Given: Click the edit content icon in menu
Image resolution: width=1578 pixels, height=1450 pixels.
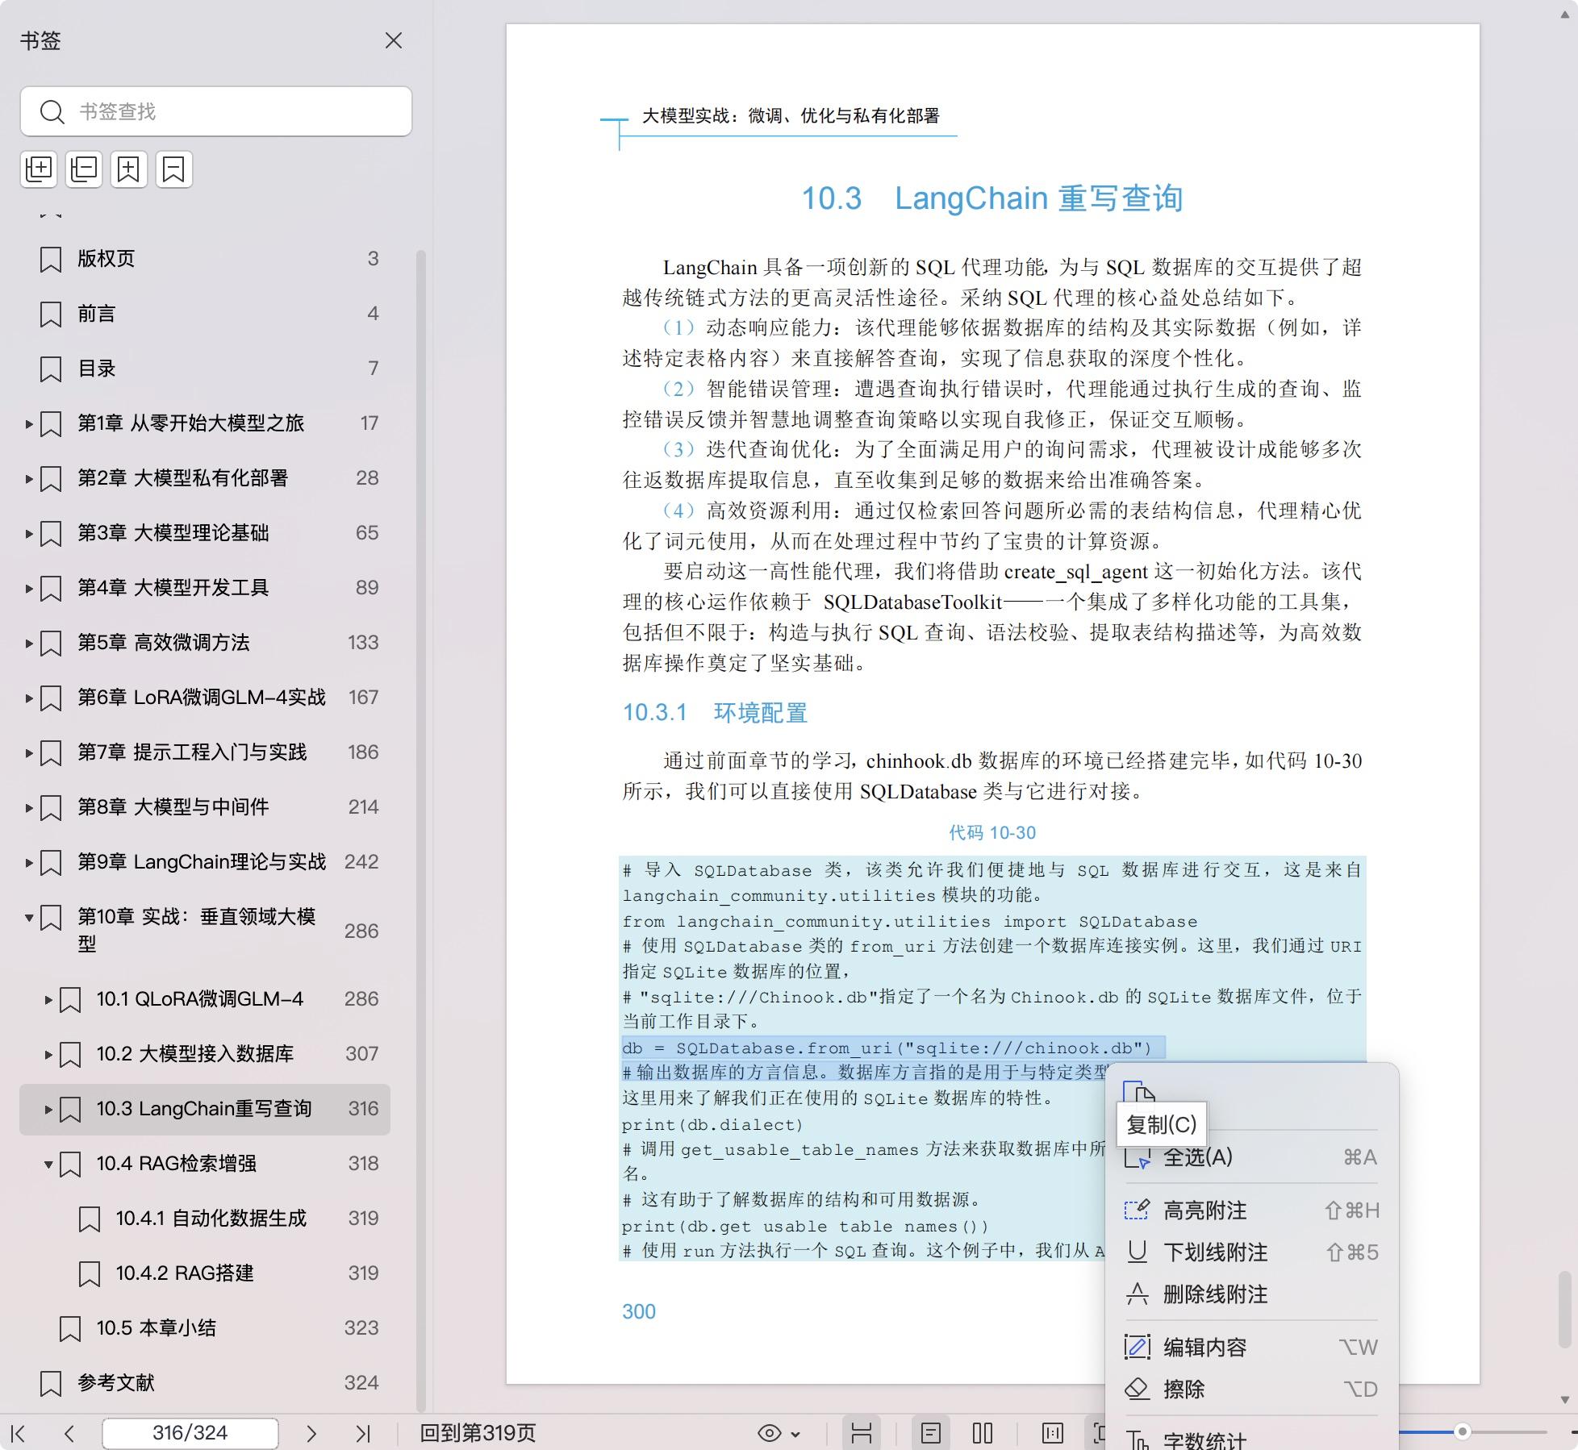Looking at the screenshot, I should 1137,1347.
